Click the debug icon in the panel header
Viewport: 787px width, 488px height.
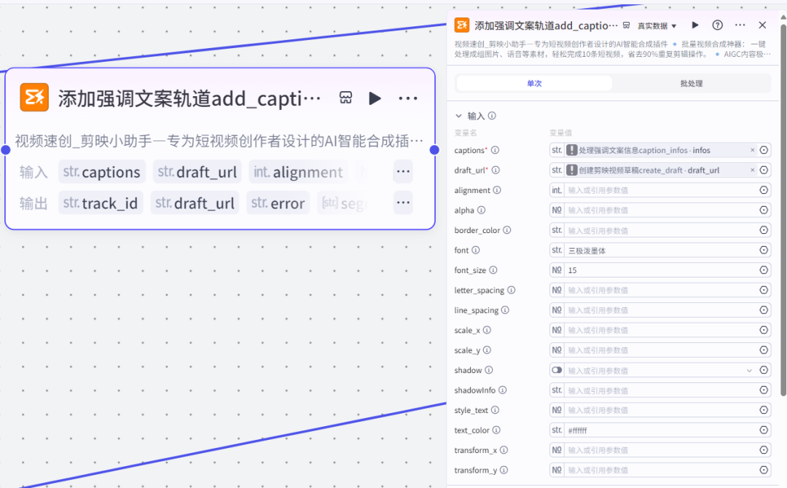coord(627,25)
